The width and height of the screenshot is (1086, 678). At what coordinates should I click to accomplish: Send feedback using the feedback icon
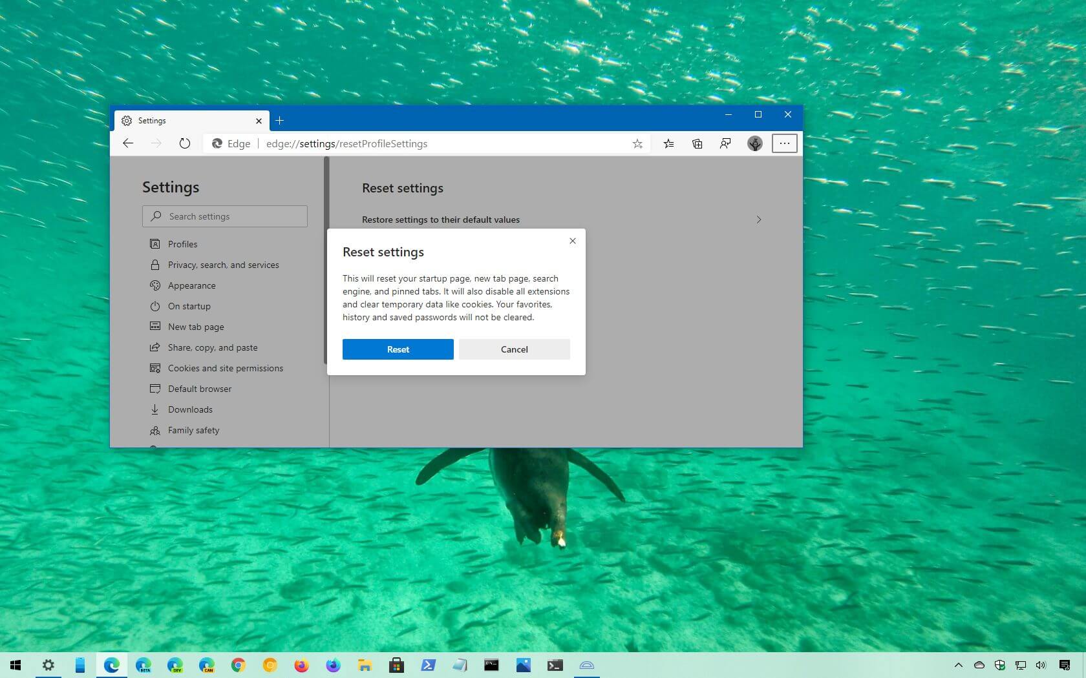pos(725,143)
